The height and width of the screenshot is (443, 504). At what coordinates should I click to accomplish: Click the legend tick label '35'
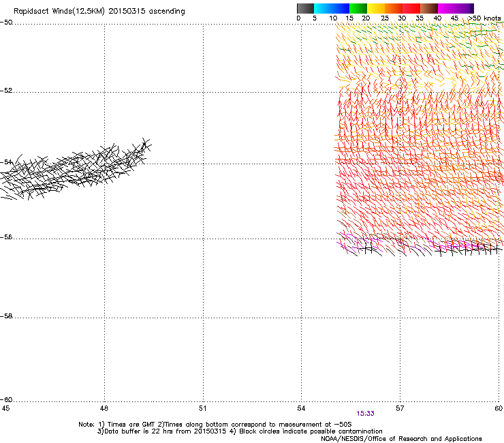[x=420, y=18]
